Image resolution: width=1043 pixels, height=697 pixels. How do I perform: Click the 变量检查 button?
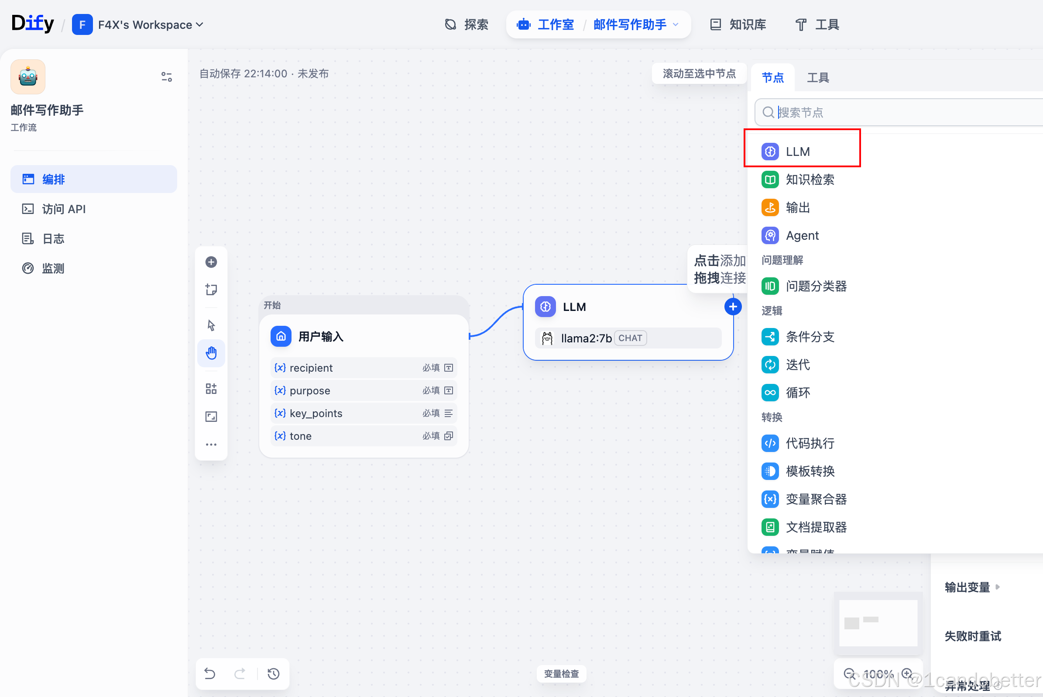pyautogui.click(x=561, y=673)
